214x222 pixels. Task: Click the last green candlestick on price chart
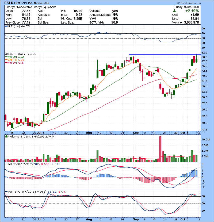[x=196, y=61]
